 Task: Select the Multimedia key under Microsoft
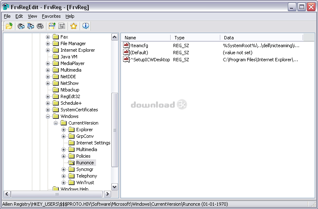coord(71,70)
